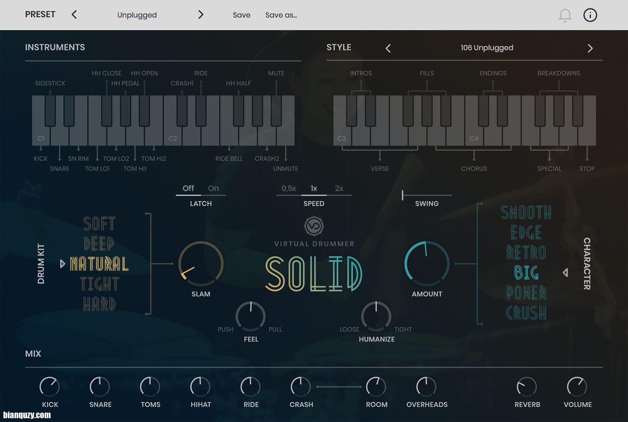
Task: Click the Virtual Drummer VD logo
Action: pyautogui.click(x=314, y=226)
